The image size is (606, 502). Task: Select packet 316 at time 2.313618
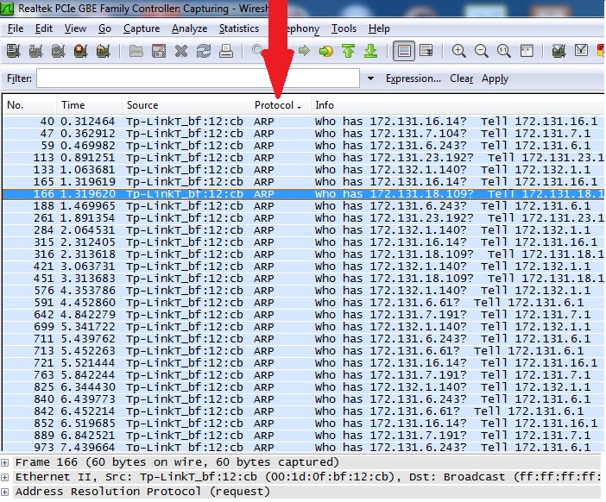[x=303, y=254]
